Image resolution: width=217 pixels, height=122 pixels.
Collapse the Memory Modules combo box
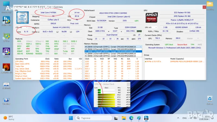140,47
